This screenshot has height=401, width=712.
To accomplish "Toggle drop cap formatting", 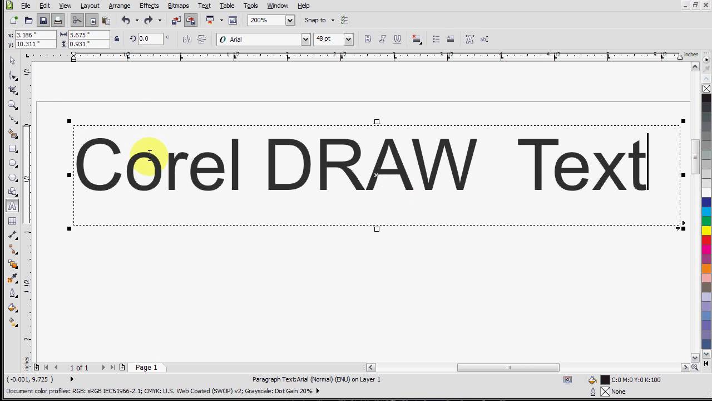I will [451, 39].
